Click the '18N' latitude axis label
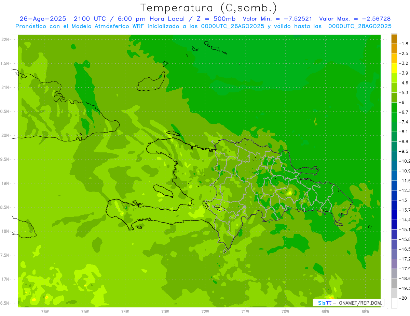 [5, 231]
